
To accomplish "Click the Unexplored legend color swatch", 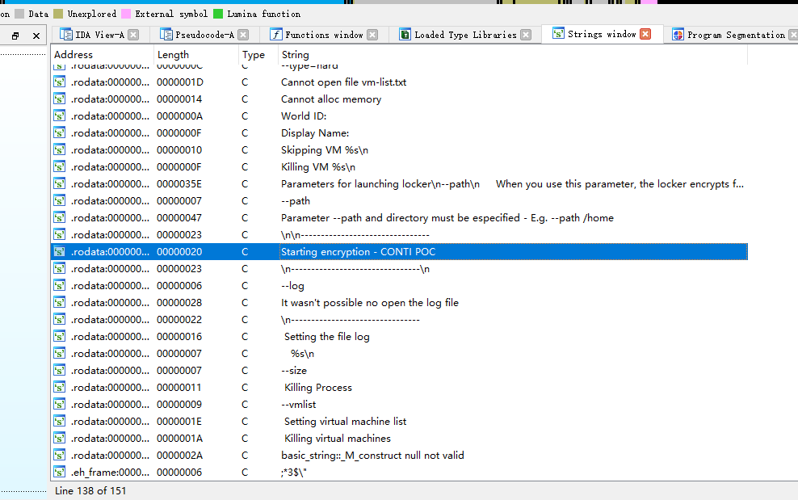I will [x=58, y=14].
